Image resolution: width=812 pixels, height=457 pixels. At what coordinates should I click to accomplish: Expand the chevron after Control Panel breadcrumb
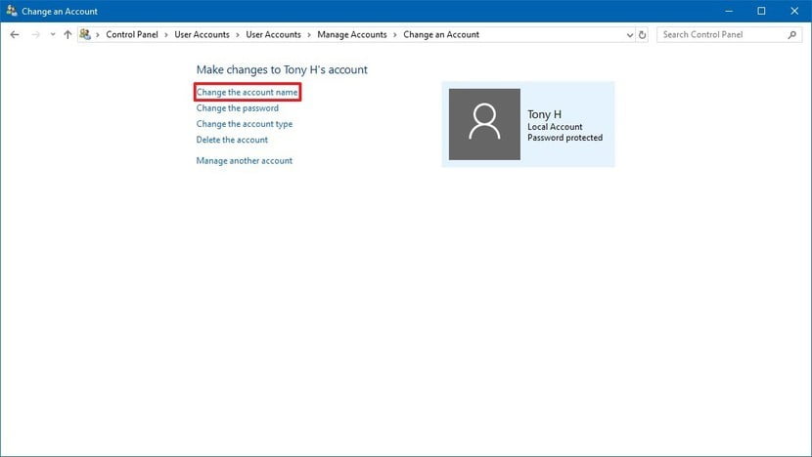click(166, 35)
